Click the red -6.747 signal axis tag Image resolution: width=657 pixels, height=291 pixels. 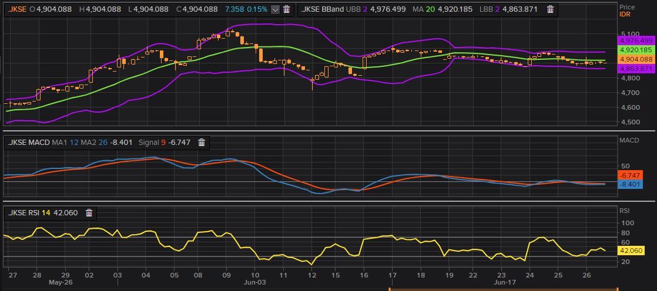(630, 175)
